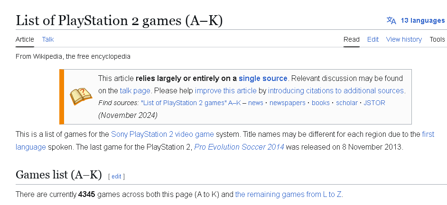Open the Tools menu
The image size is (447, 205).
(437, 39)
